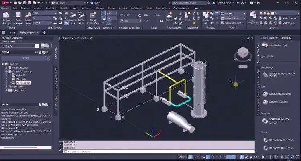Expand the Pipe Specs tree node
The width and height of the screenshot is (301, 161).
pos(6,86)
